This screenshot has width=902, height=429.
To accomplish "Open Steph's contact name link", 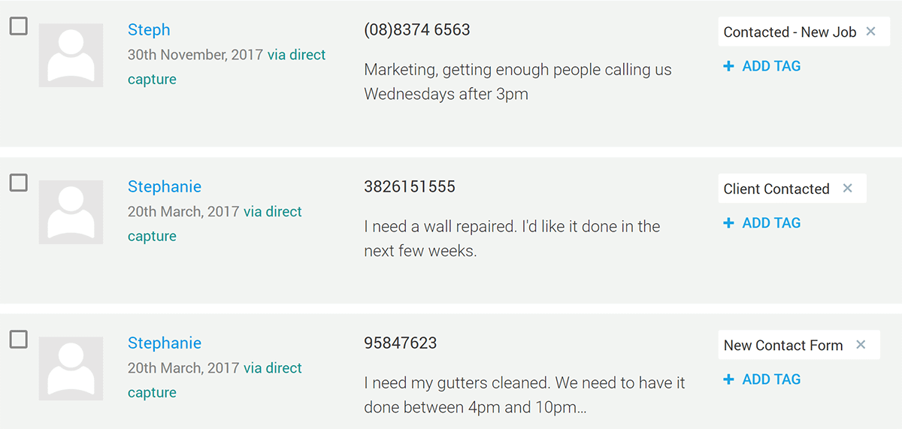I will pyautogui.click(x=149, y=30).
